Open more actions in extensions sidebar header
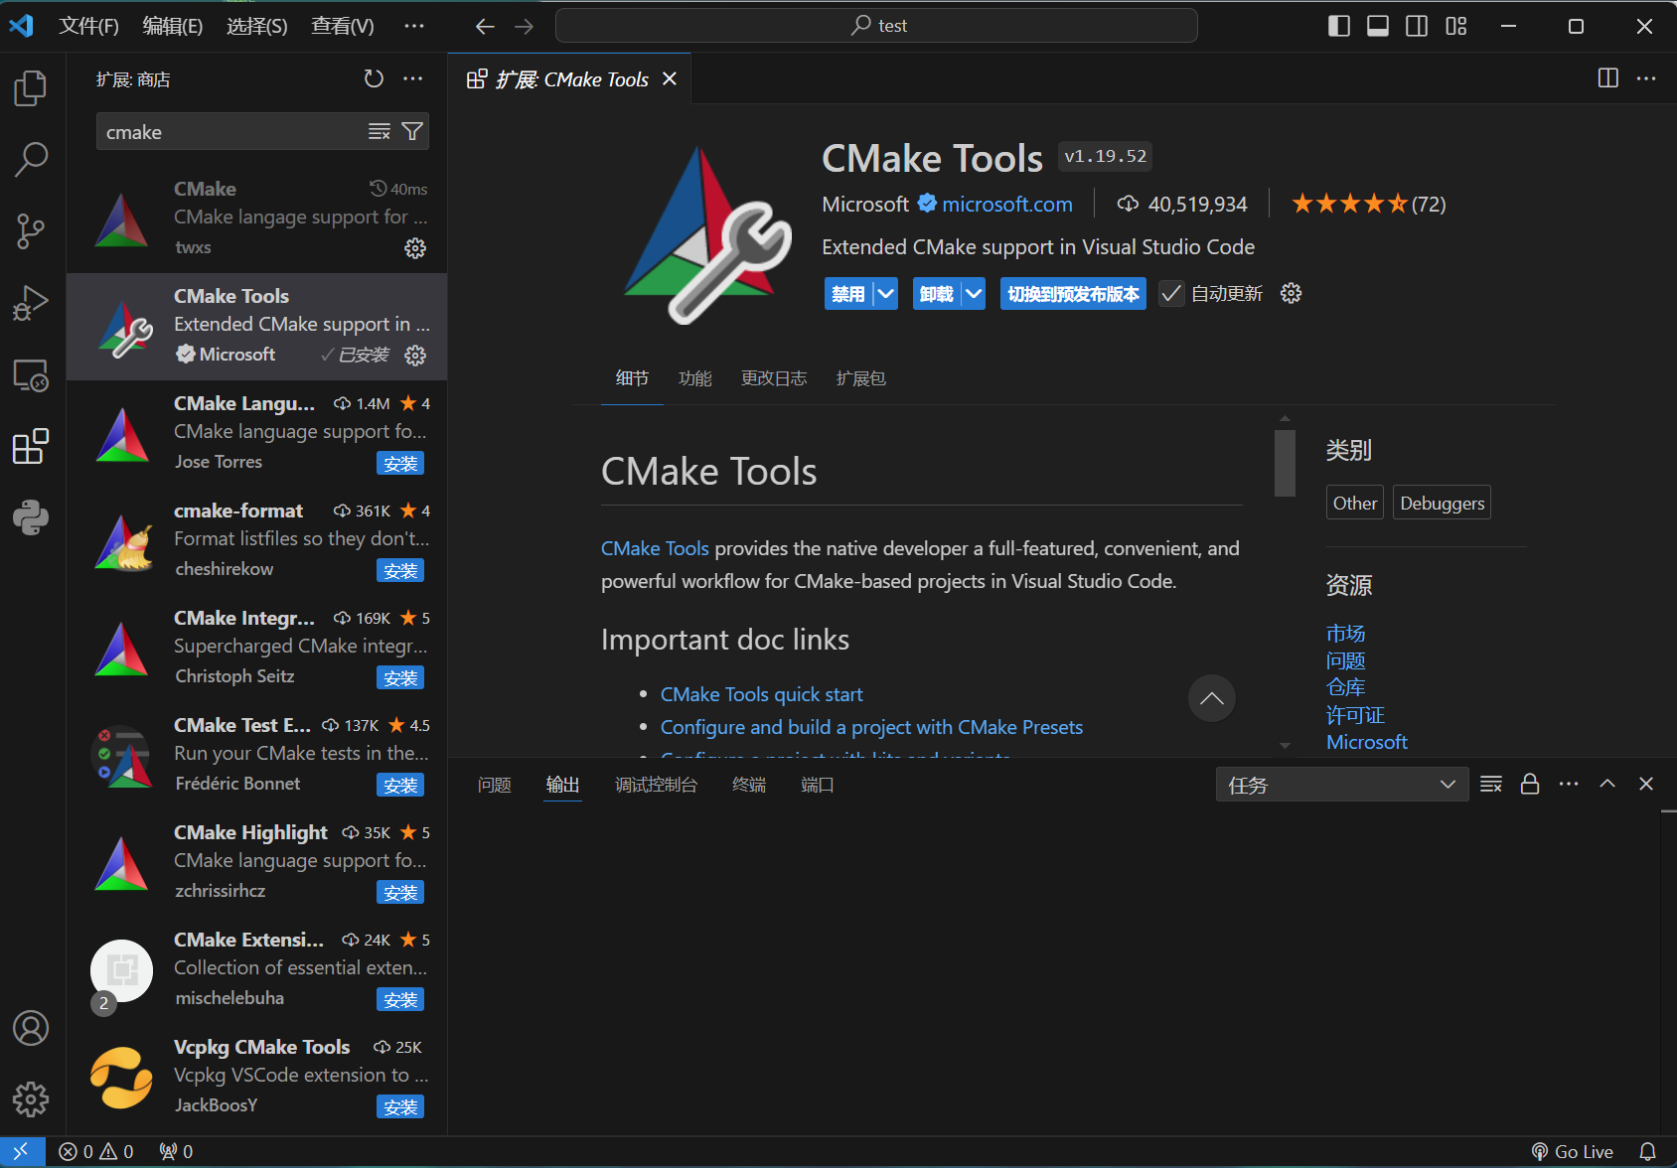 point(413,78)
